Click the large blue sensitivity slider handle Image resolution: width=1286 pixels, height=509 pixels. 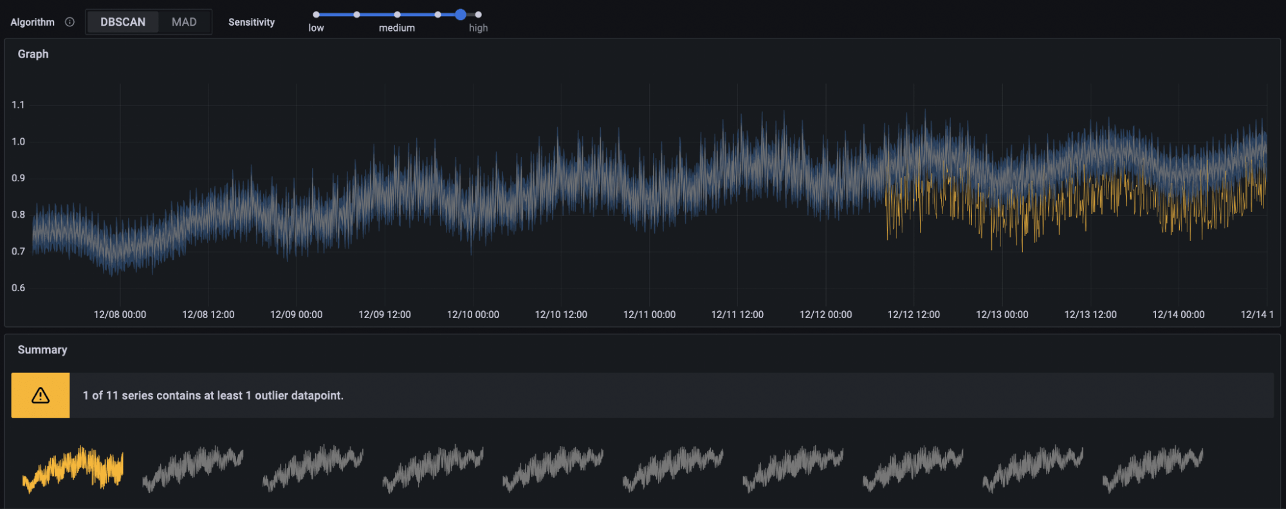461,14
